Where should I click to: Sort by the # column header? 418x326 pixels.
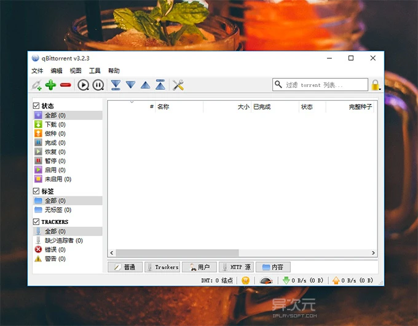(132, 106)
